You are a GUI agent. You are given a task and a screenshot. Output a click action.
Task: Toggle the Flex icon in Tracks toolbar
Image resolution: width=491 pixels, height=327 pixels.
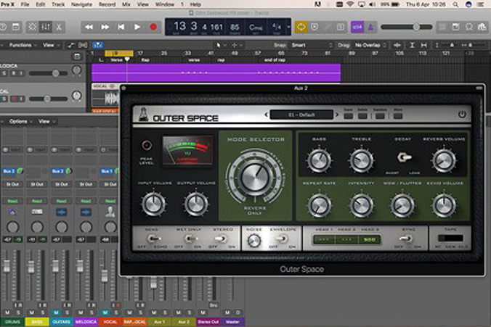tap(83, 46)
